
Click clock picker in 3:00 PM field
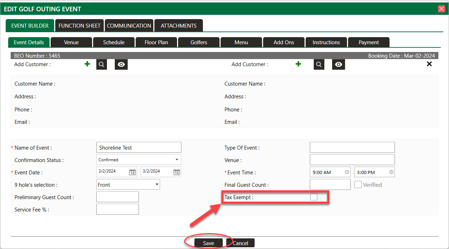pos(391,172)
